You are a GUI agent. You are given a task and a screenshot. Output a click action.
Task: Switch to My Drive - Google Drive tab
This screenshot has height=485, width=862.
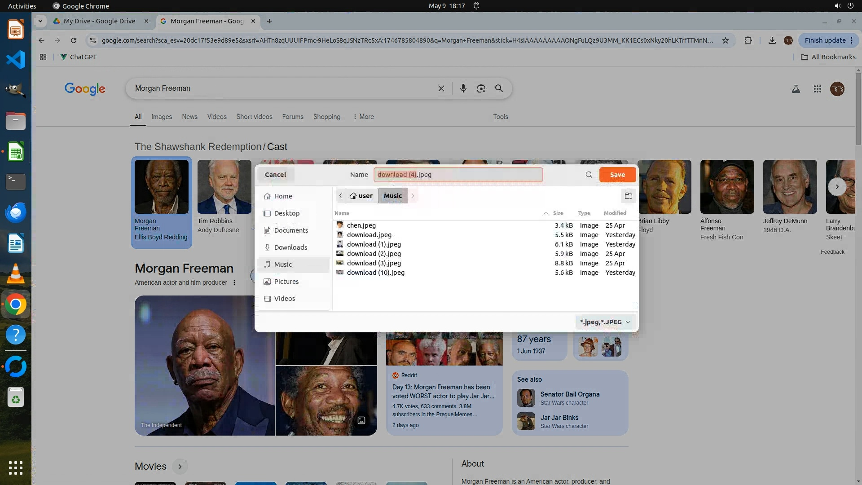tap(100, 21)
